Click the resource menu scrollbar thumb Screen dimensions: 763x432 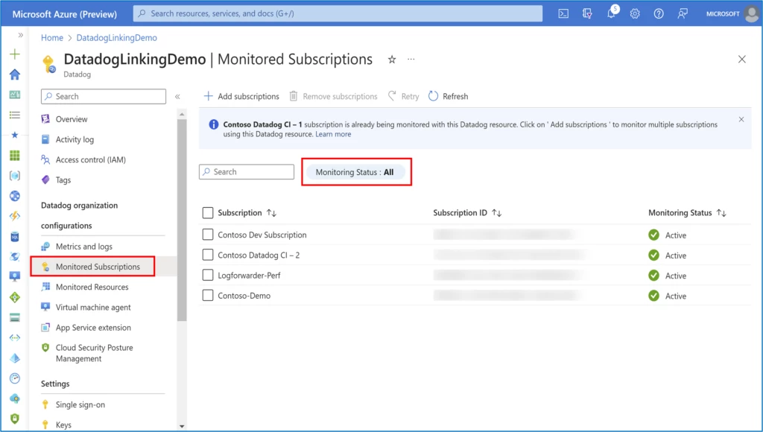[182, 220]
